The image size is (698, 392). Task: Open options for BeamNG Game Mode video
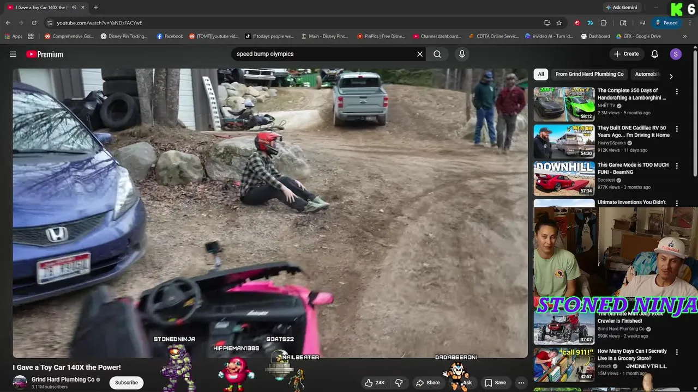tap(677, 166)
